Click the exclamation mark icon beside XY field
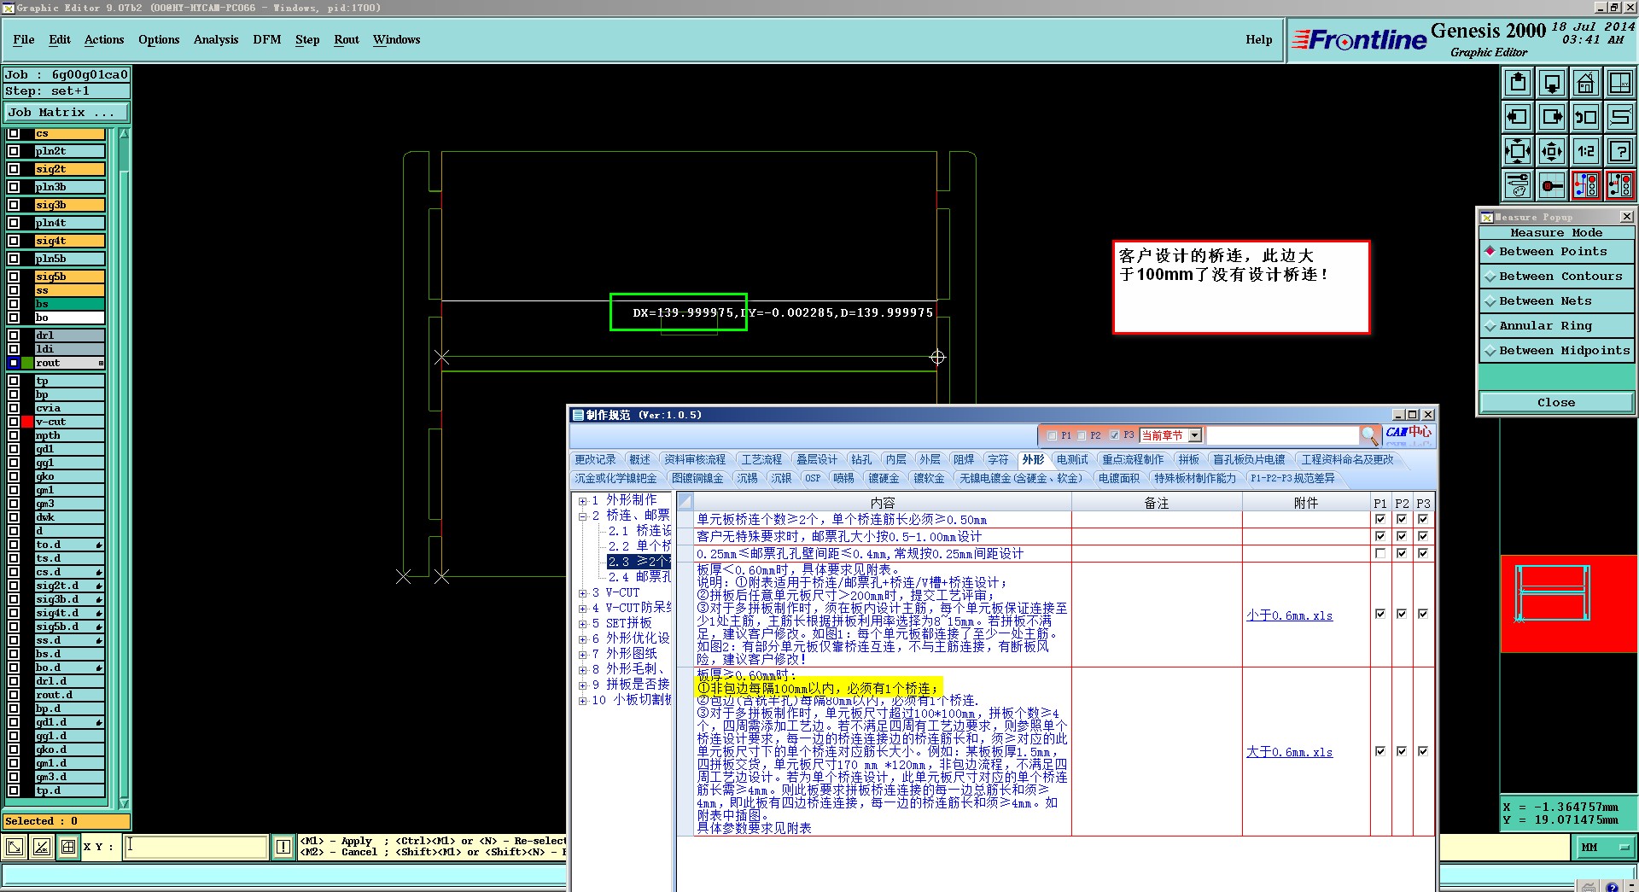The image size is (1639, 892). (x=283, y=847)
